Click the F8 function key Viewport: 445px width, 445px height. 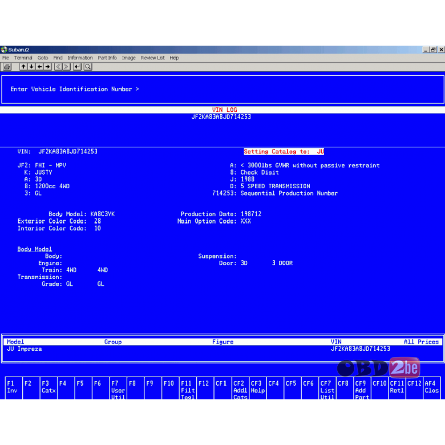[x=136, y=388]
